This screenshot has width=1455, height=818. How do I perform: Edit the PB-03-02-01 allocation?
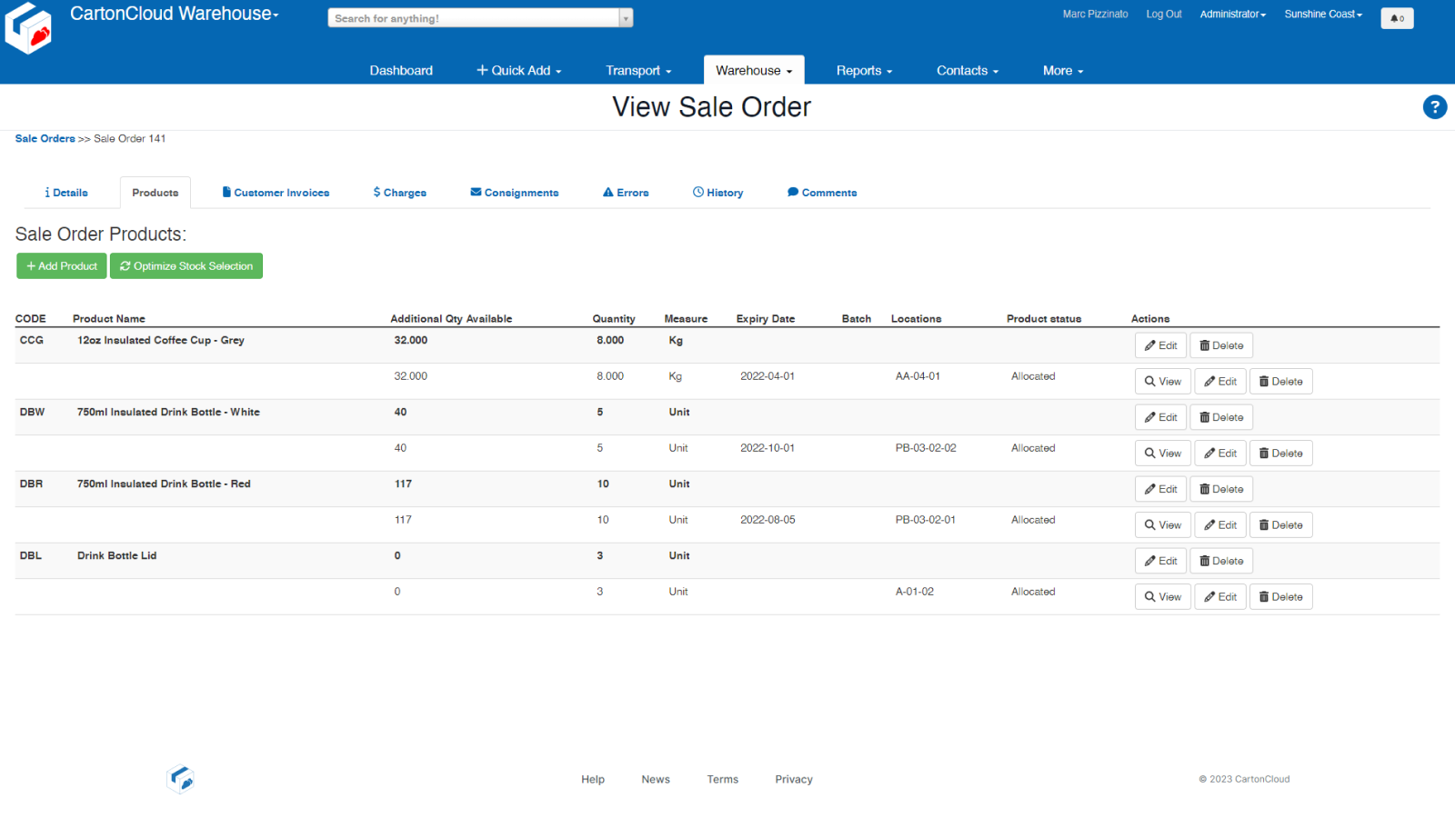[1220, 525]
